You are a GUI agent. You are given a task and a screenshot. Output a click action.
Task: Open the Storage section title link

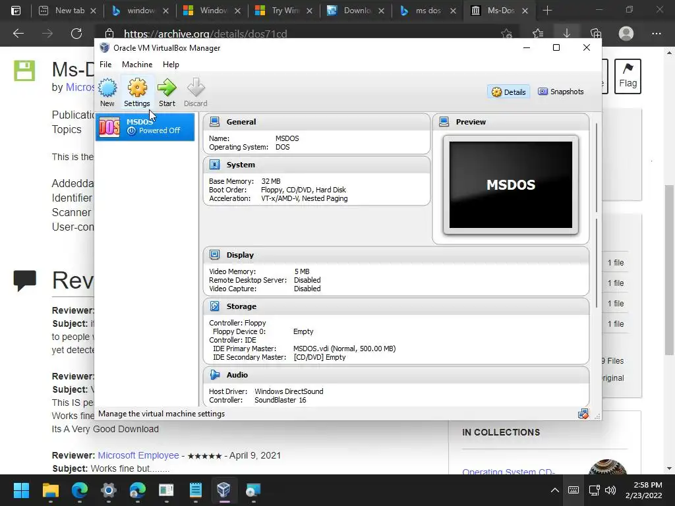(241, 306)
